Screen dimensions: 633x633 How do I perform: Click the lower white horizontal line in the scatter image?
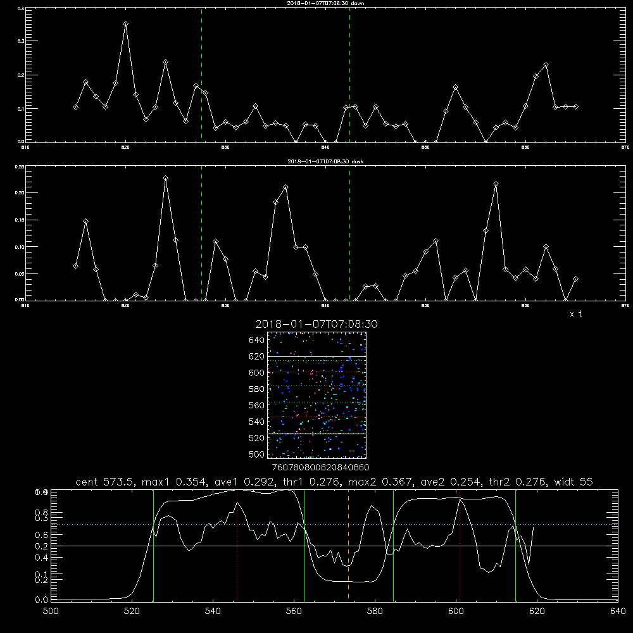(x=317, y=434)
